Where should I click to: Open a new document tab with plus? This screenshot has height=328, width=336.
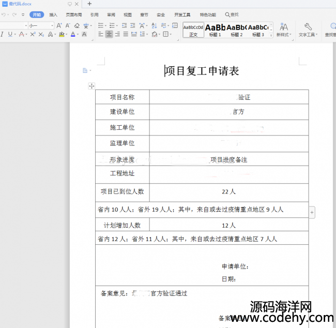(x=89, y=4)
